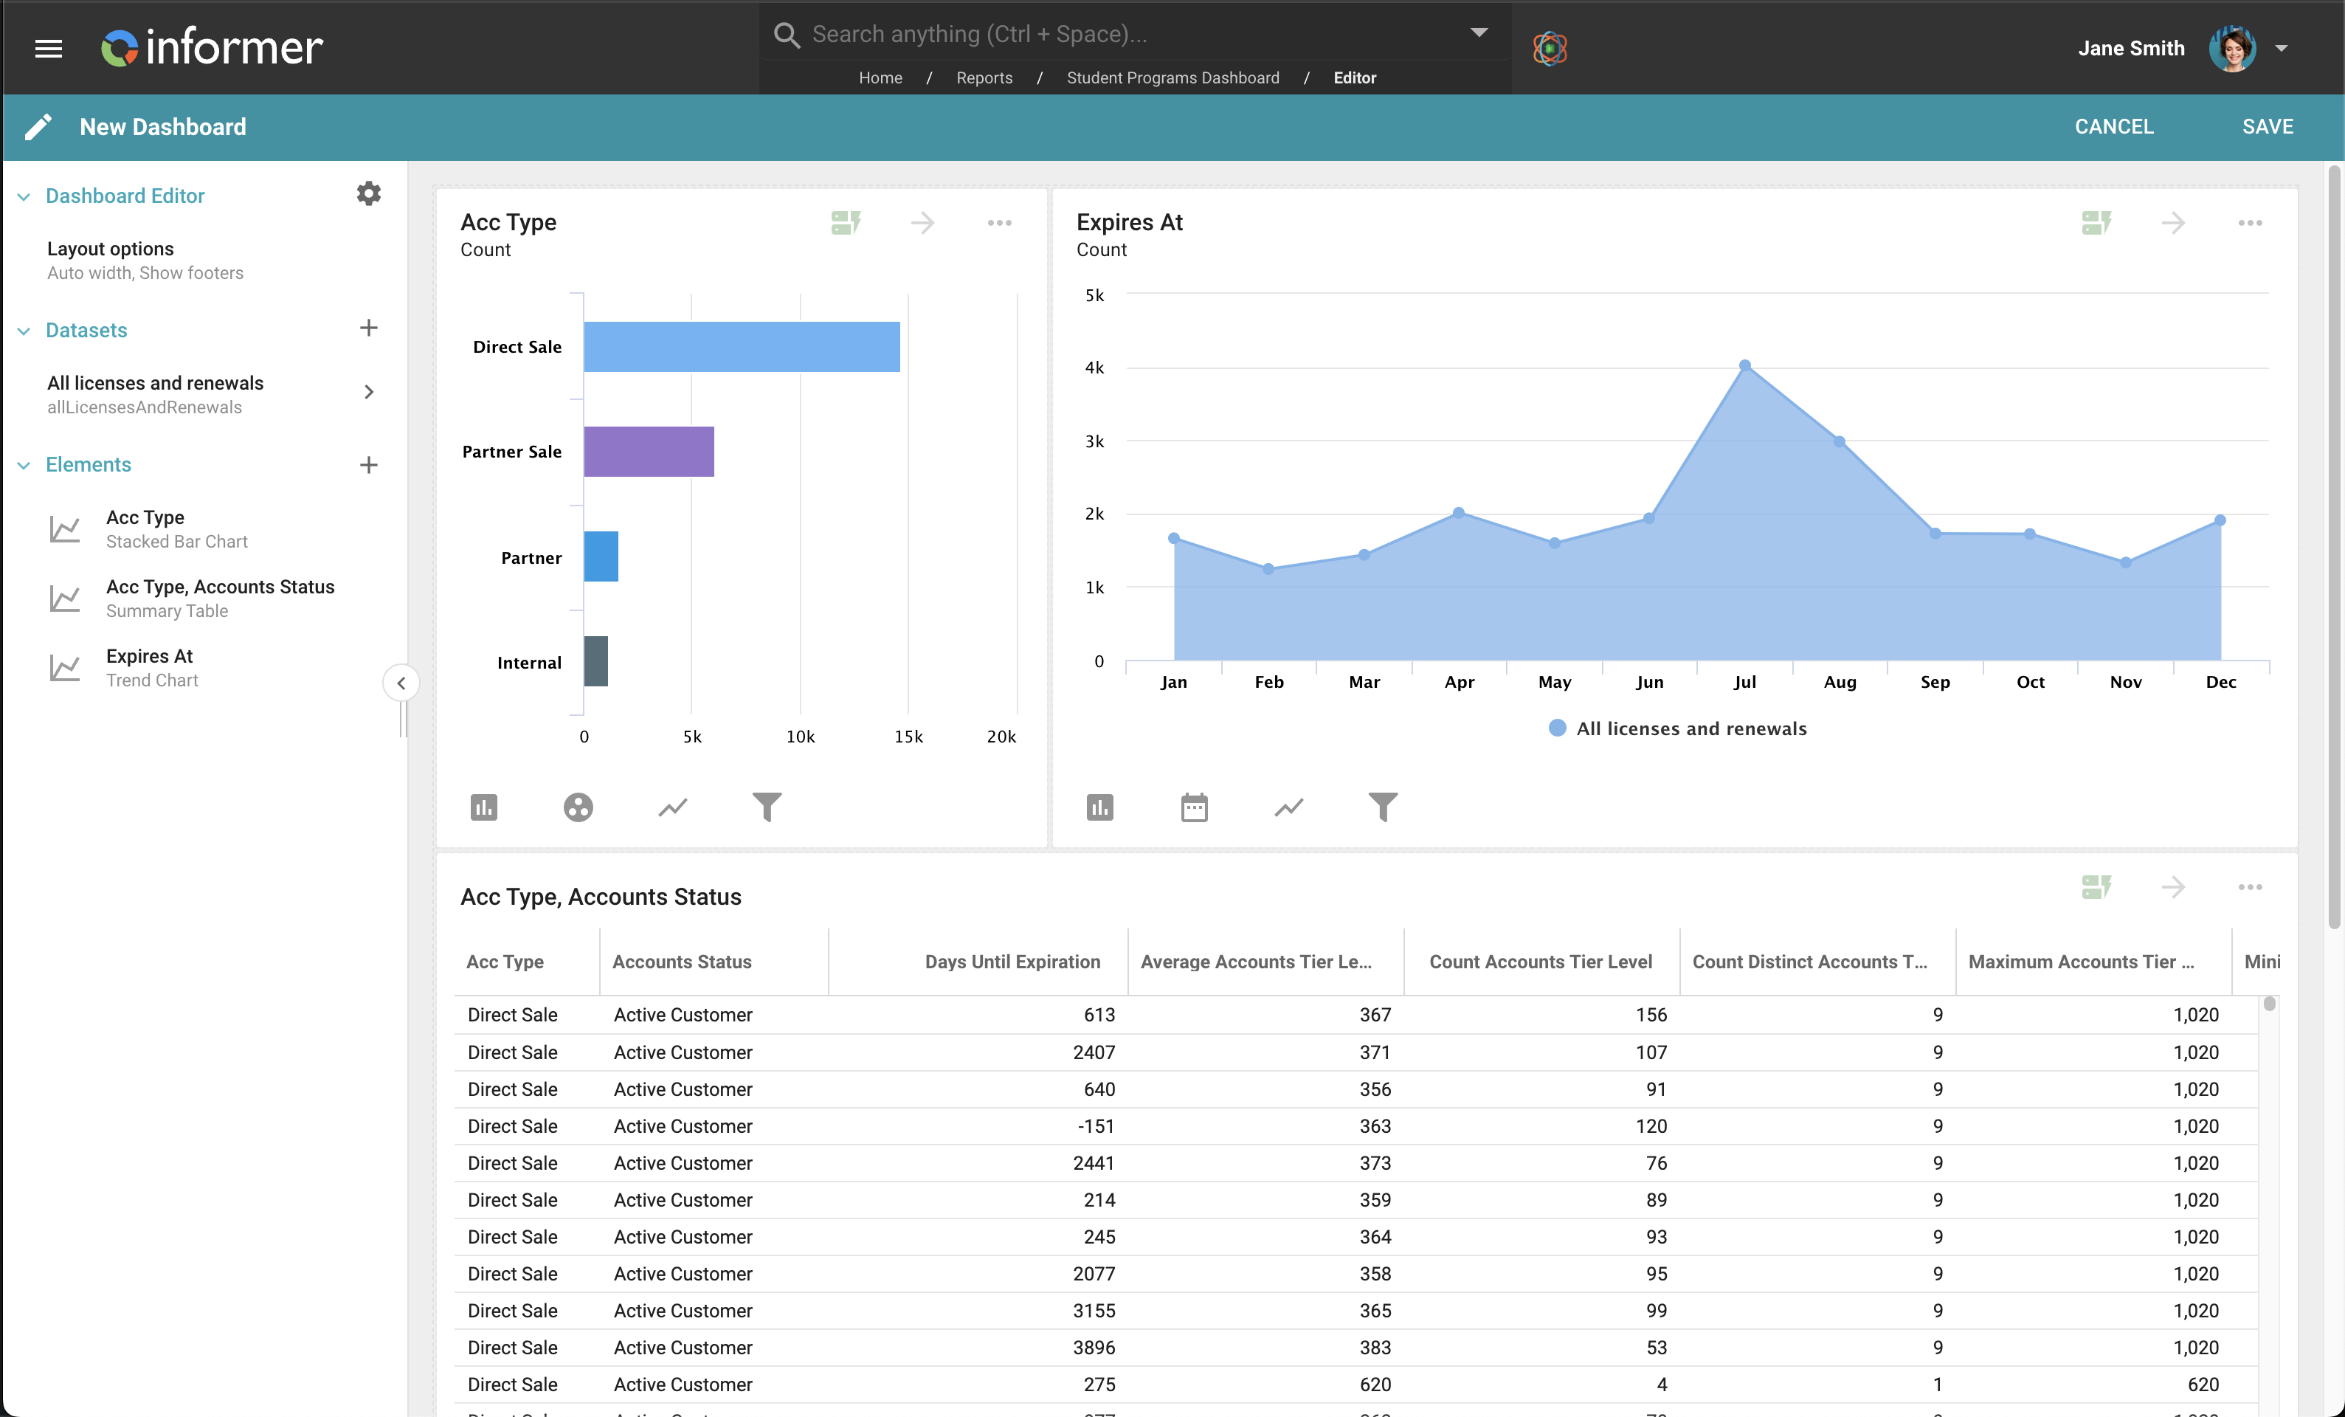Click the Acc Type chart filter funnel icon

(766, 807)
